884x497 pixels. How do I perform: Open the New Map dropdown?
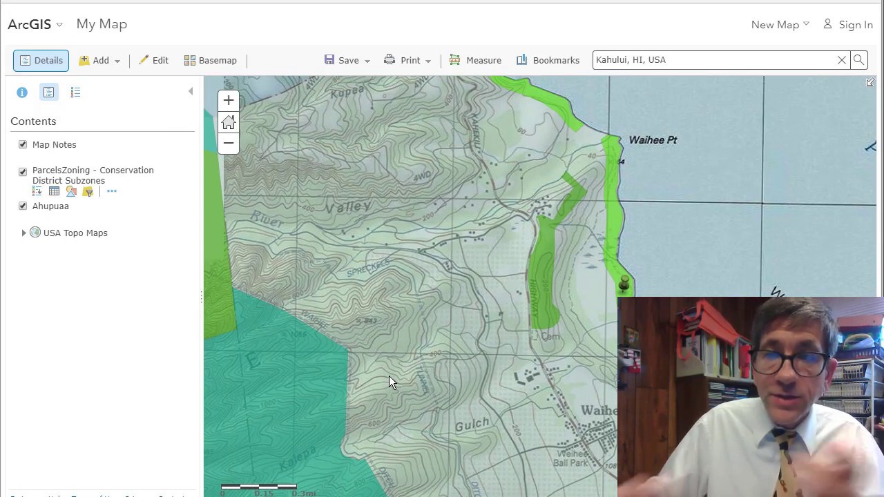pos(780,24)
